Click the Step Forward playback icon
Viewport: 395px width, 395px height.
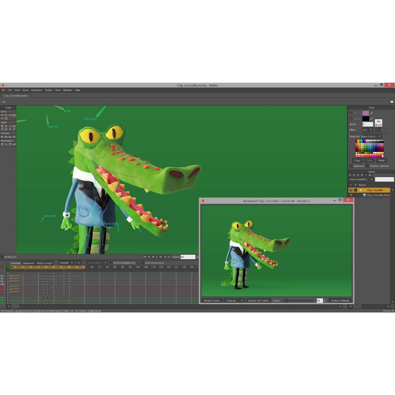click(161, 257)
